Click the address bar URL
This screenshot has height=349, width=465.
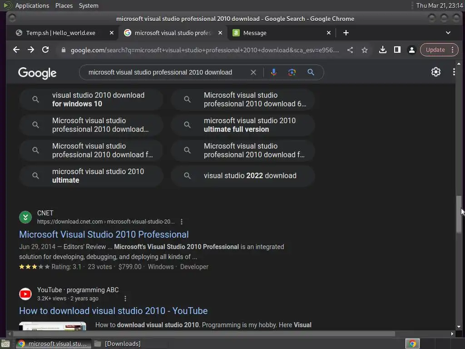point(205,50)
